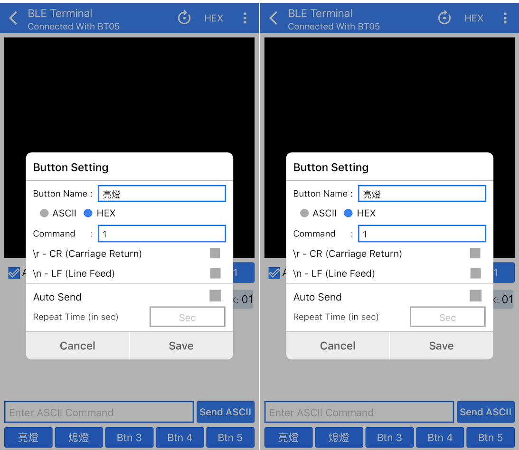Focus Button Name field in left dialog
Viewport: 519px width, 450px height.
click(162, 194)
